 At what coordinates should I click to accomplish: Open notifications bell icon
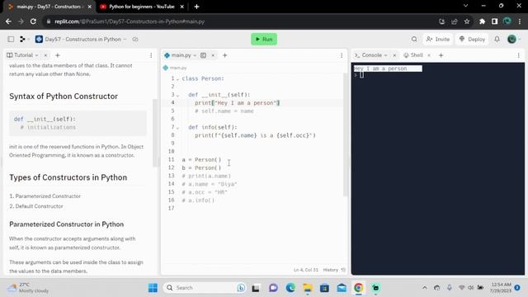click(497, 39)
